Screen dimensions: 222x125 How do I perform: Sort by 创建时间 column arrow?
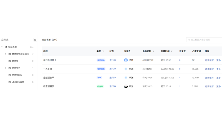[x=171, y=51]
